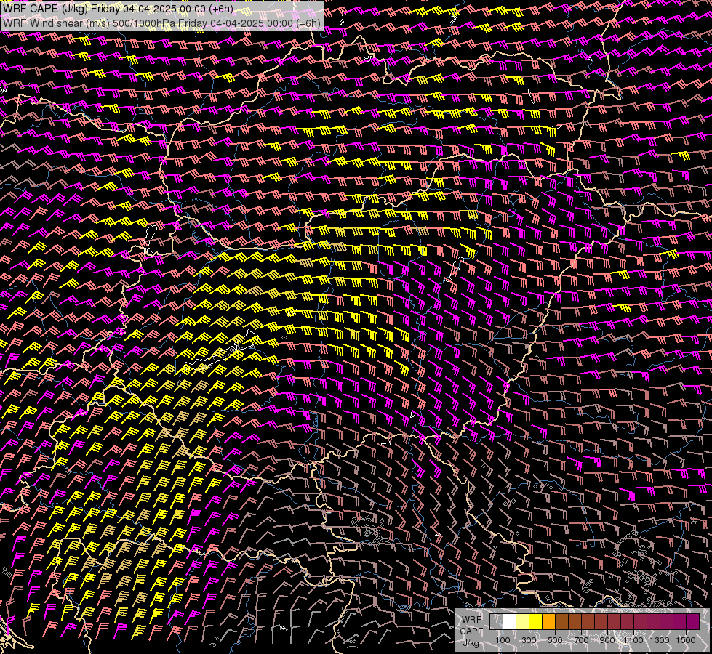
Task: Click the legend value 1500
Action: coord(686,640)
